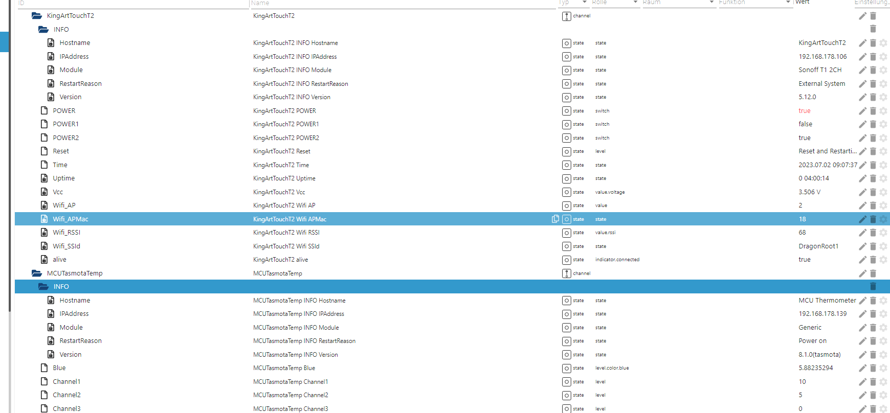The height and width of the screenshot is (413, 890).
Task: Edit the KingArtTouchT2 Vcc object
Action: coord(862,192)
